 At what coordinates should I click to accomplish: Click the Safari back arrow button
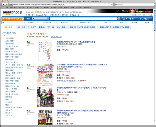[3, 4]
